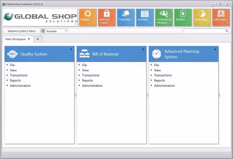Screen dimensions: 233x159
Task: Add a new workspace tab with plus
Action: (38, 39)
